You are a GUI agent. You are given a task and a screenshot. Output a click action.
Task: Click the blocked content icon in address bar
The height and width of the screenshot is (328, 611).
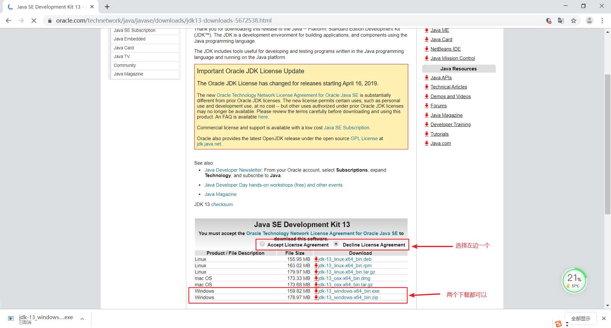coord(548,21)
